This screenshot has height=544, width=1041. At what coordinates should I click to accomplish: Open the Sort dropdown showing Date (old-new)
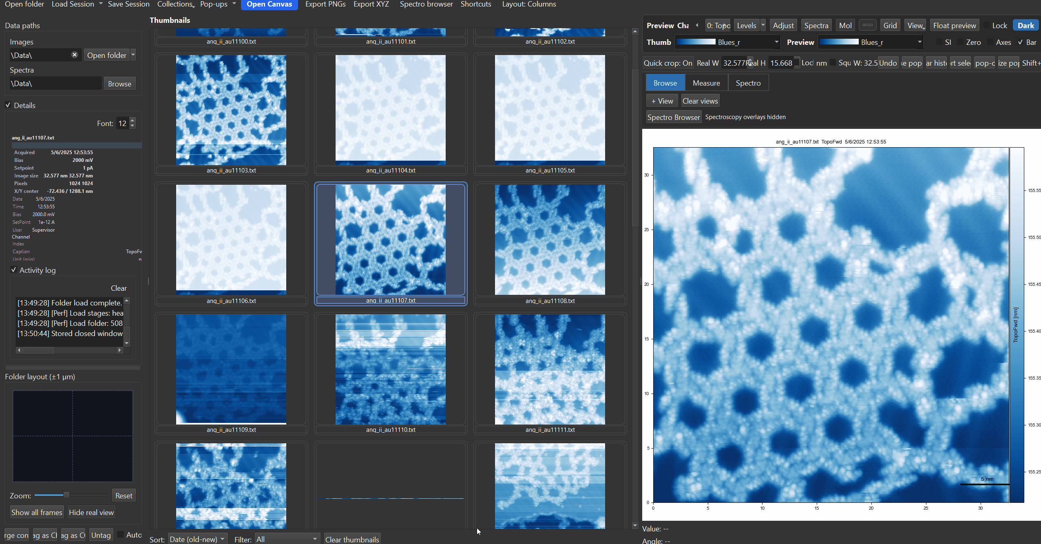(x=197, y=538)
